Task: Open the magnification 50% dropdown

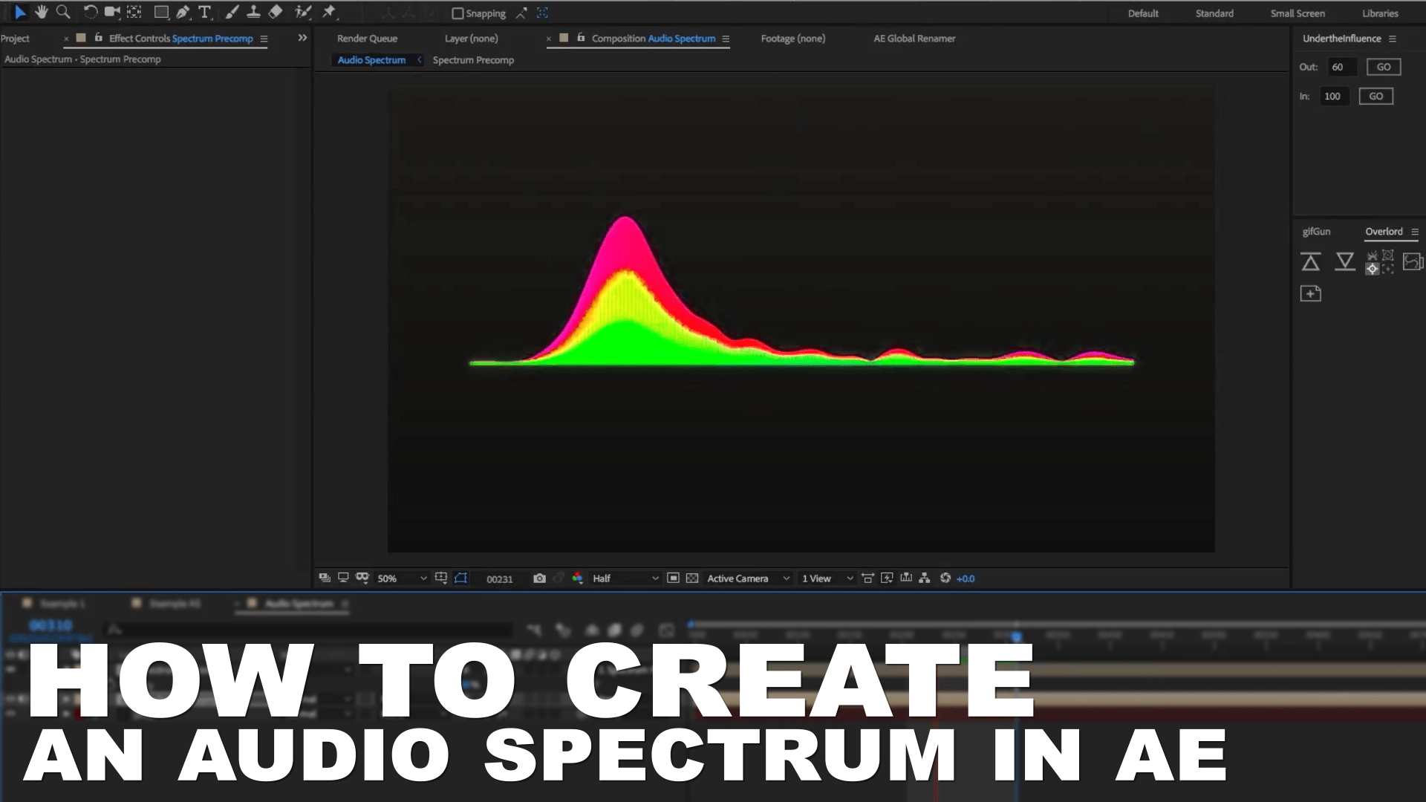Action: tap(401, 578)
